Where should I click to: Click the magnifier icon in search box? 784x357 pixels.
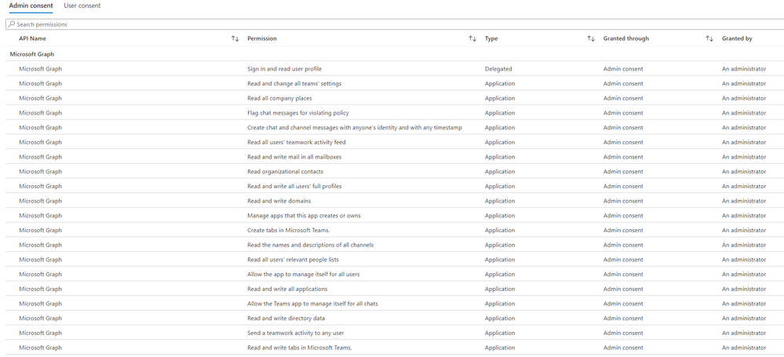pyautogui.click(x=12, y=24)
